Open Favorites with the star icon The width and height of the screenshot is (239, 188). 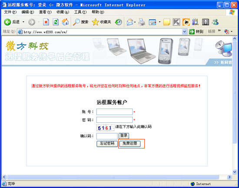[x=96, y=22]
